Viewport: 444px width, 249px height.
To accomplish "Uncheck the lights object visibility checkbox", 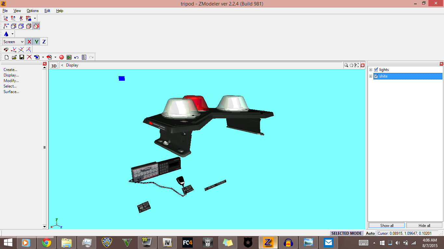I will pyautogui.click(x=376, y=70).
